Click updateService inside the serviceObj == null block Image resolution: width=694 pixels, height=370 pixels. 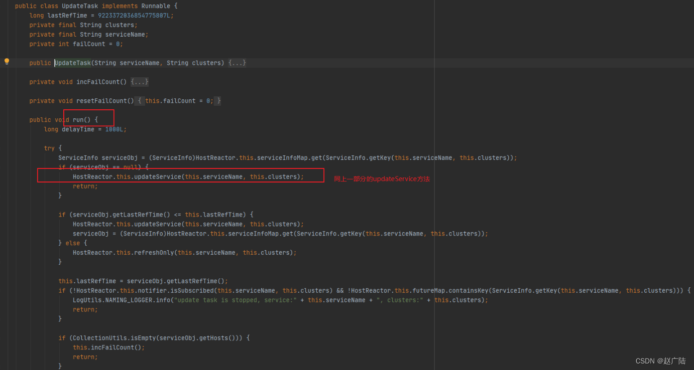click(x=157, y=177)
